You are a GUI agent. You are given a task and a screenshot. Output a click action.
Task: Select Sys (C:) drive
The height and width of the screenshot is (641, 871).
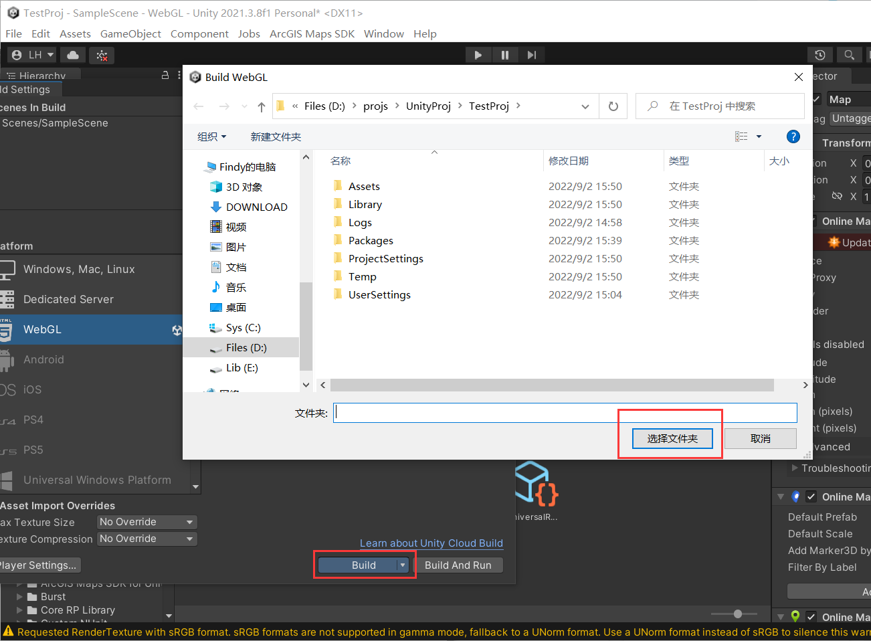(243, 327)
